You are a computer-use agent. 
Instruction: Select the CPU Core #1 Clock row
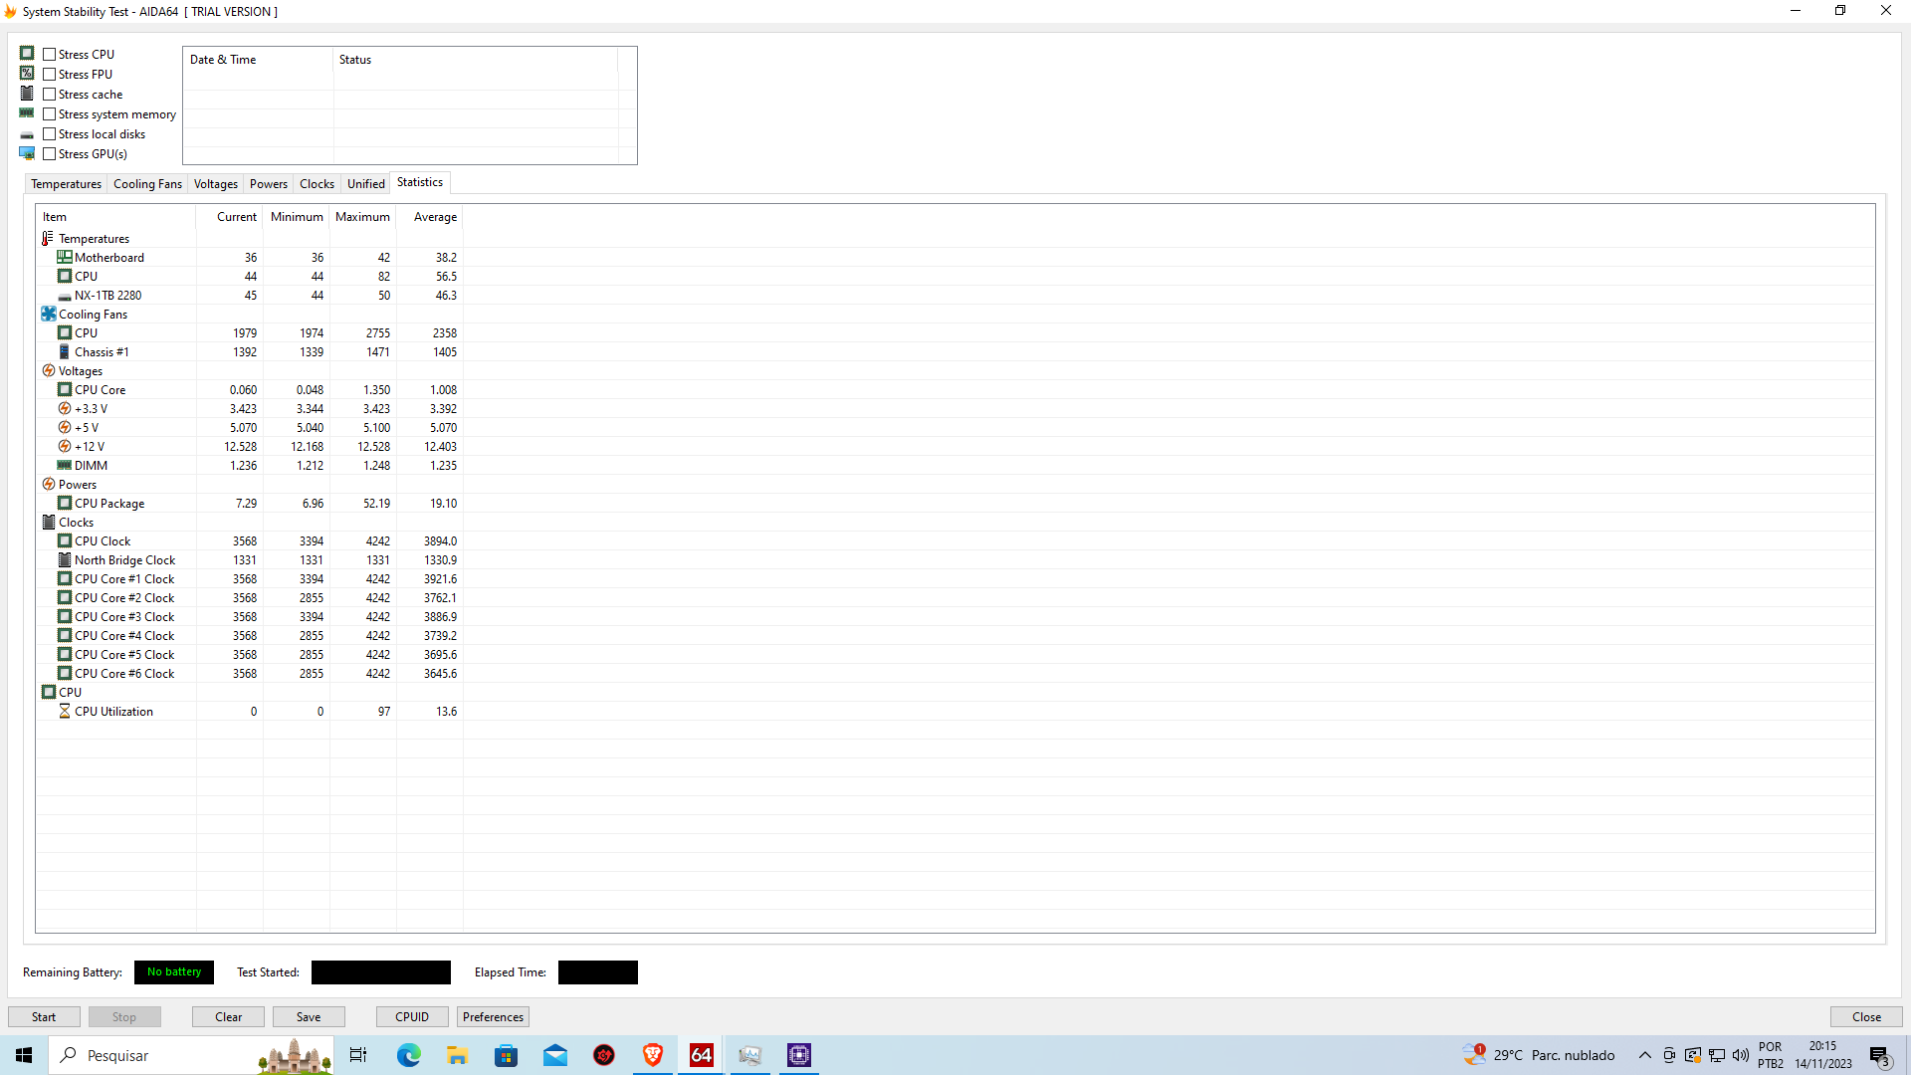point(249,579)
